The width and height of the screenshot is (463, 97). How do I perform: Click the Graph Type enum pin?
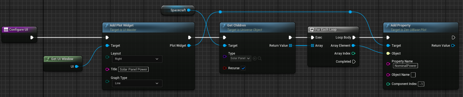pyautogui.click(x=107, y=82)
